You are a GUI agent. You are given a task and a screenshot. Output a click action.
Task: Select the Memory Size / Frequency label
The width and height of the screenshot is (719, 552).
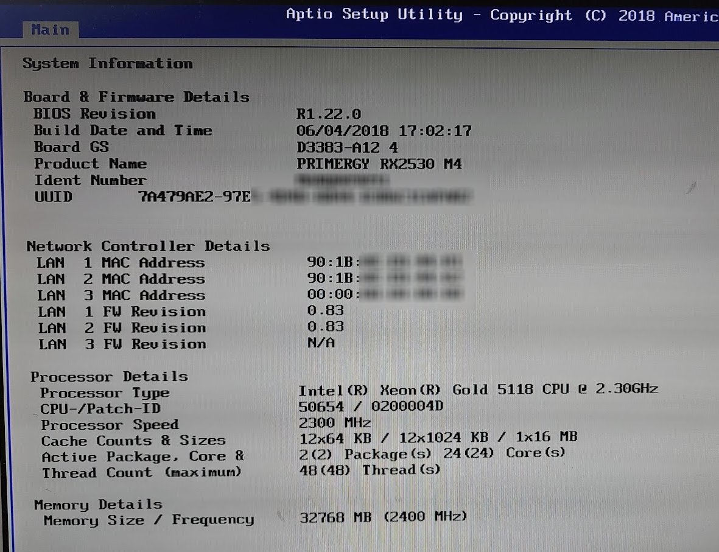pos(149,521)
